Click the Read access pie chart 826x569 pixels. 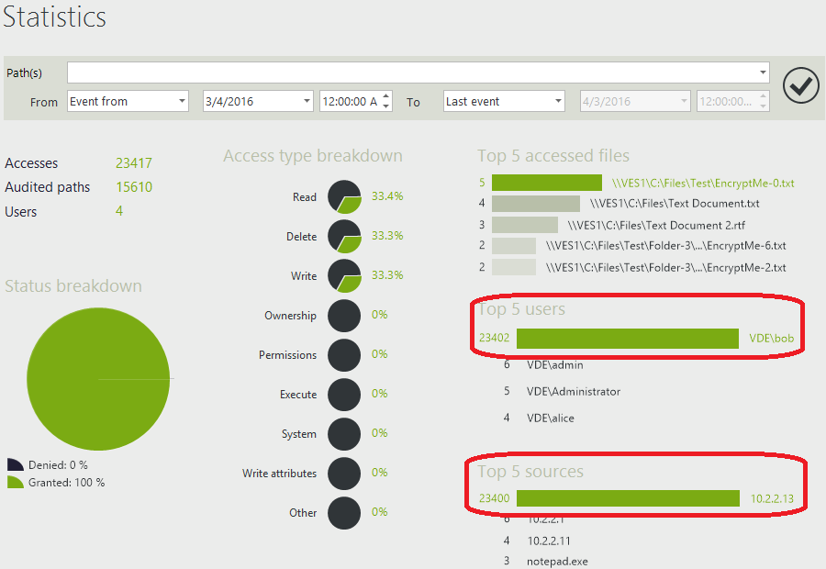(x=344, y=196)
